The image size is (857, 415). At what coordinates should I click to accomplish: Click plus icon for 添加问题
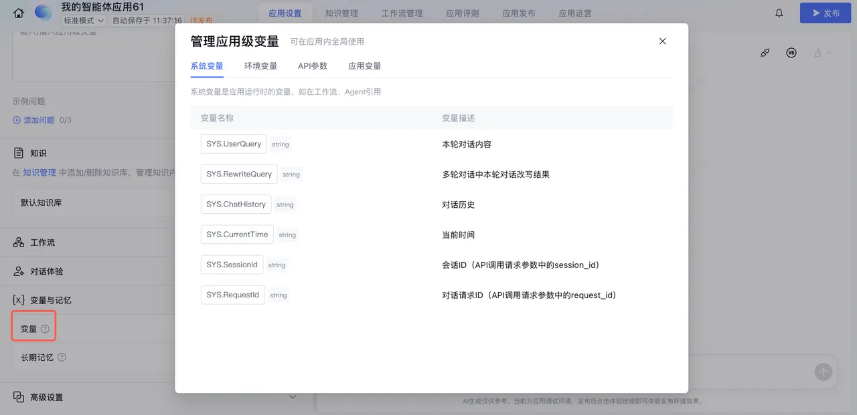tap(17, 120)
